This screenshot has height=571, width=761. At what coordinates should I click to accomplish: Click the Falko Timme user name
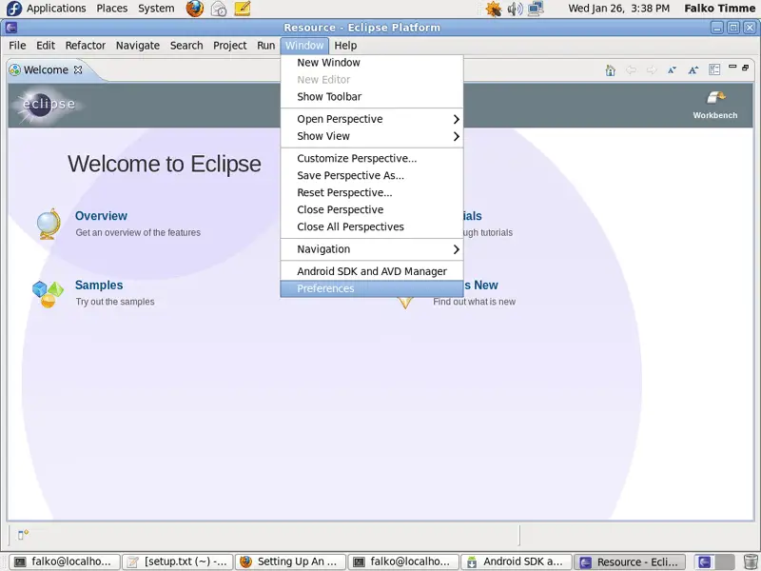pos(720,9)
